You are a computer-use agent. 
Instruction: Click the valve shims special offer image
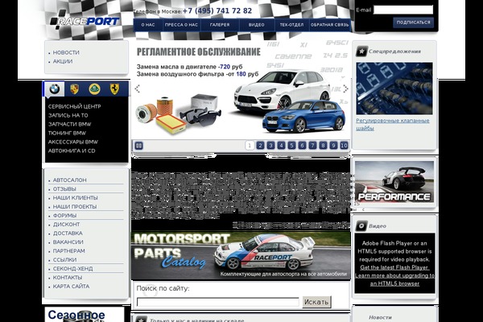pos(394,89)
